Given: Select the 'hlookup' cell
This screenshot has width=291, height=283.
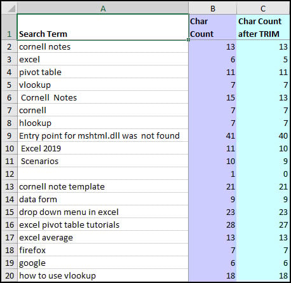Looking at the screenshot, I should point(103,123).
